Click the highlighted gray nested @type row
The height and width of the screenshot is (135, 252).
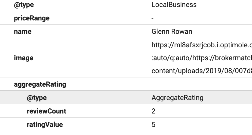pyautogui.click(x=107, y=98)
